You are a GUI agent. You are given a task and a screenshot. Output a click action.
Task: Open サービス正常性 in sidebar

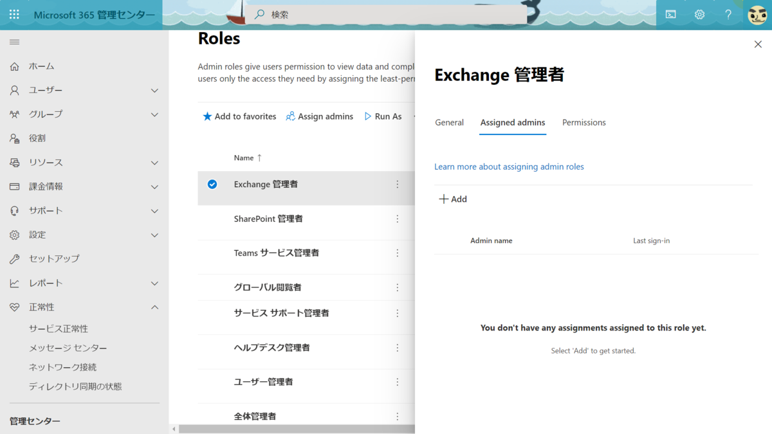[x=59, y=329]
